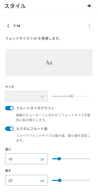Turn off the カスタムフルード値 toggle
The image size is (98, 192).
(9, 129)
